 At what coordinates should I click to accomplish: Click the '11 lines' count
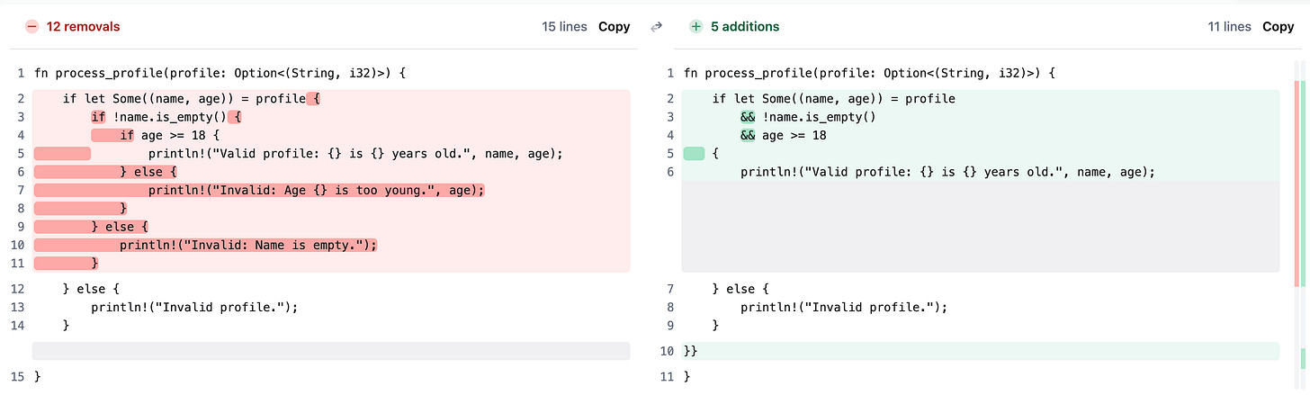tap(1229, 27)
